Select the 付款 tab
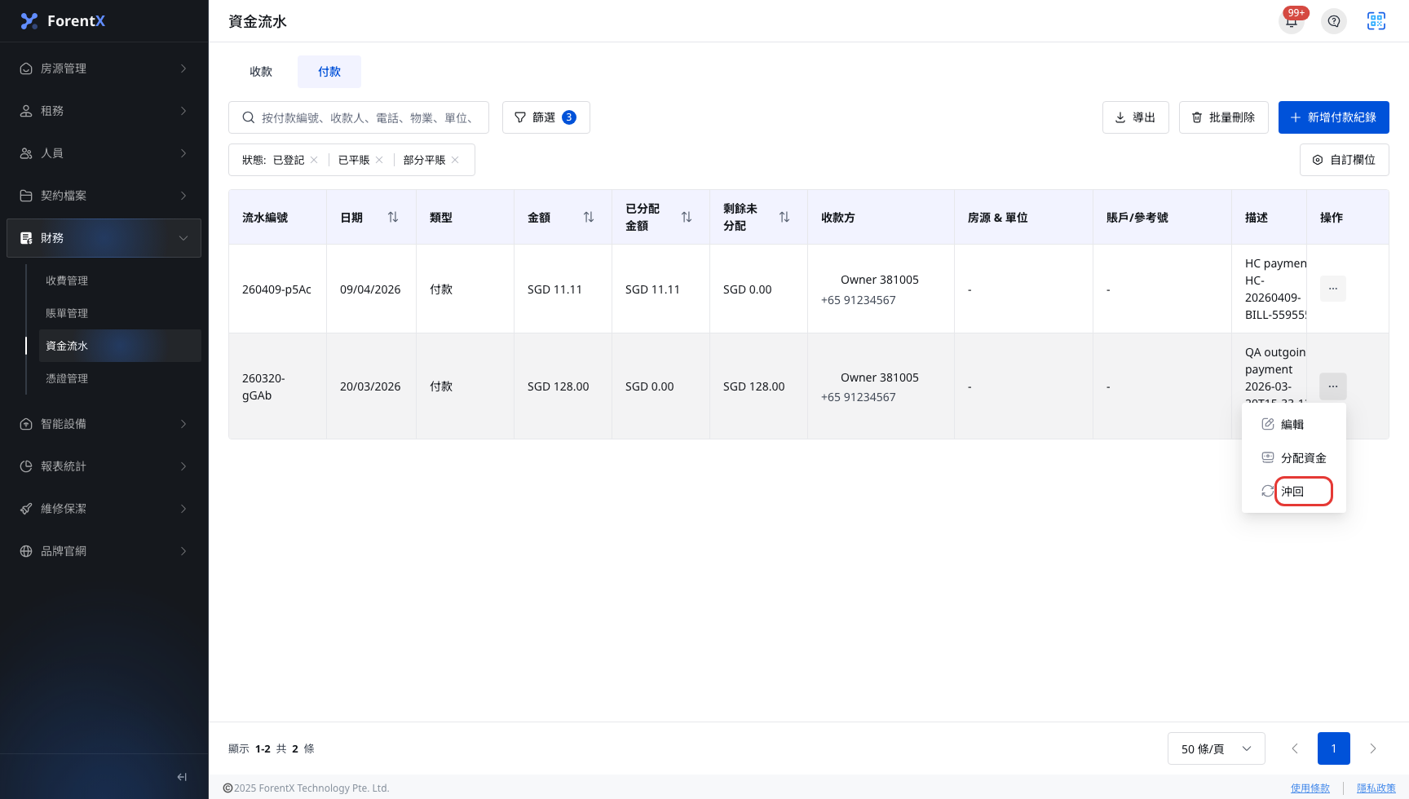The width and height of the screenshot is (1409, 799). point(329,72)
